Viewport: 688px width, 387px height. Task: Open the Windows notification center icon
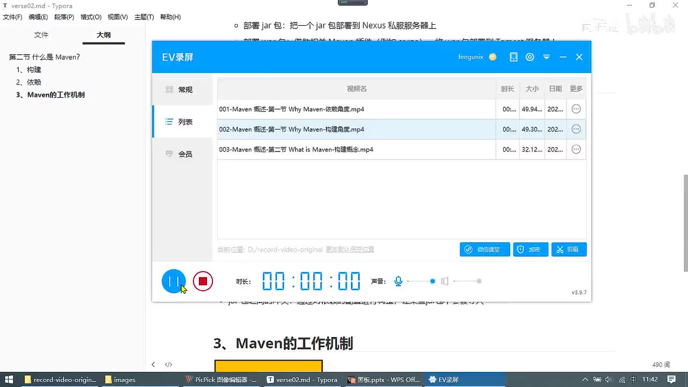(x=672, y=379)
